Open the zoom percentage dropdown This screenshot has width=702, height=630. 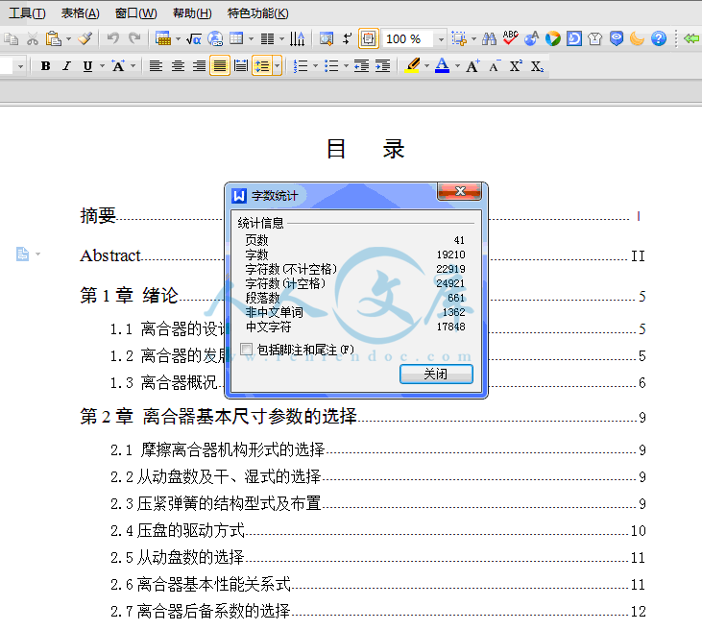click(x=441, y=39)
